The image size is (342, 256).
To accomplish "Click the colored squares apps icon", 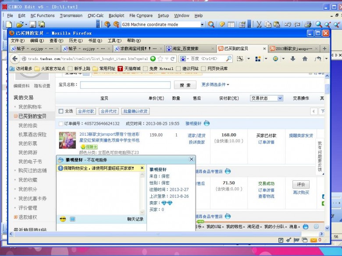I will click(258, 59).
